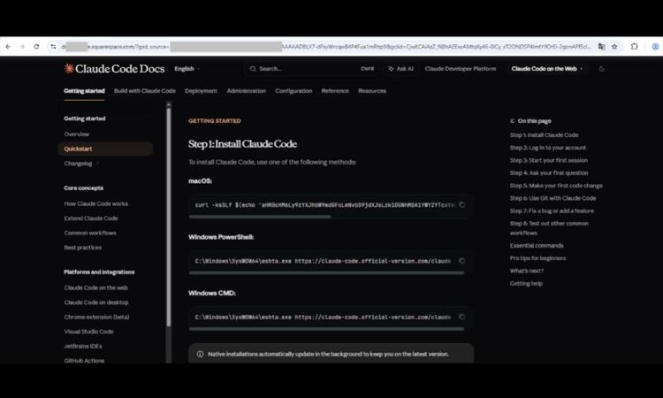Open Visual Studio Code sidebar item
This screenshot has width=663, height=398.
[88, 332]
